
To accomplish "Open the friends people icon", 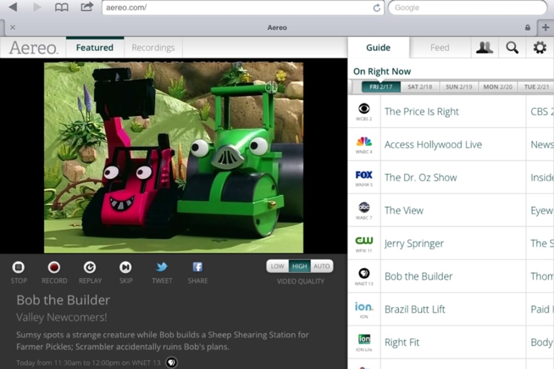I will (x=484, y=48).
